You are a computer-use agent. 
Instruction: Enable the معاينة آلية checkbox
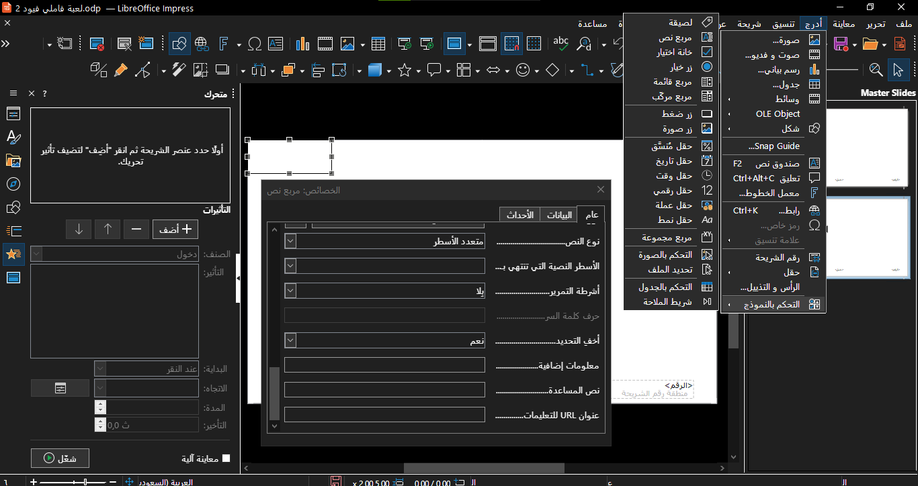(x=226, y=458)
